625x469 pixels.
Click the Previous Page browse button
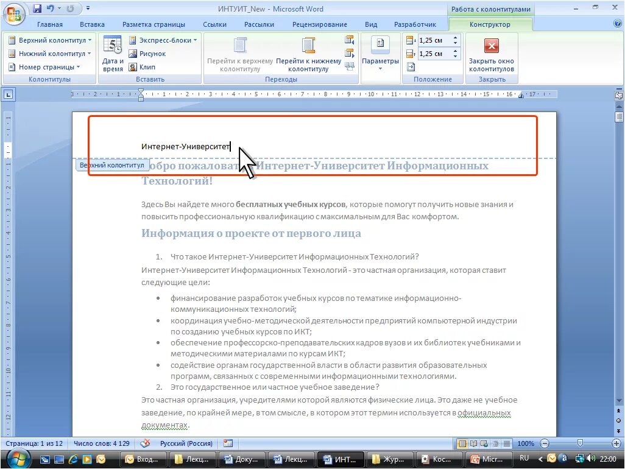tap(619, 411)
